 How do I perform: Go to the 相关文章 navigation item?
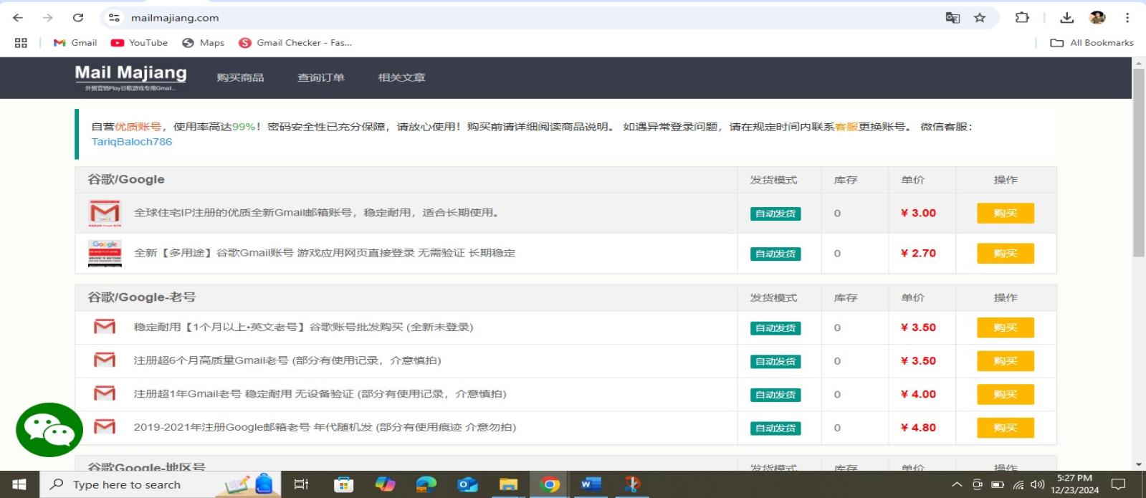coord(401,77)
